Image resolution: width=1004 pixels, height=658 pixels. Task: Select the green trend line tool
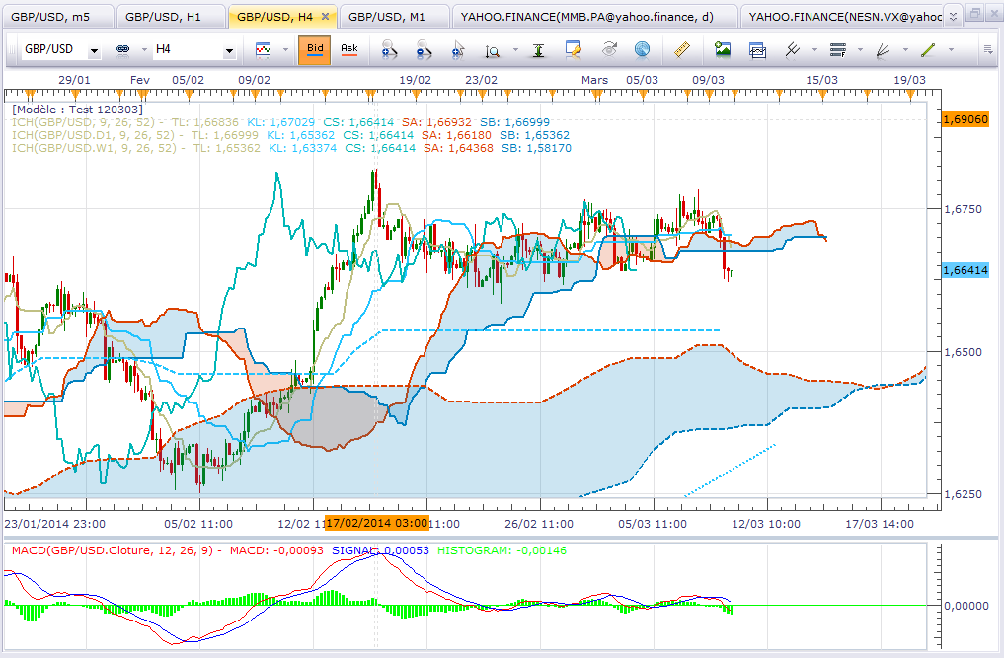point(928,50)
